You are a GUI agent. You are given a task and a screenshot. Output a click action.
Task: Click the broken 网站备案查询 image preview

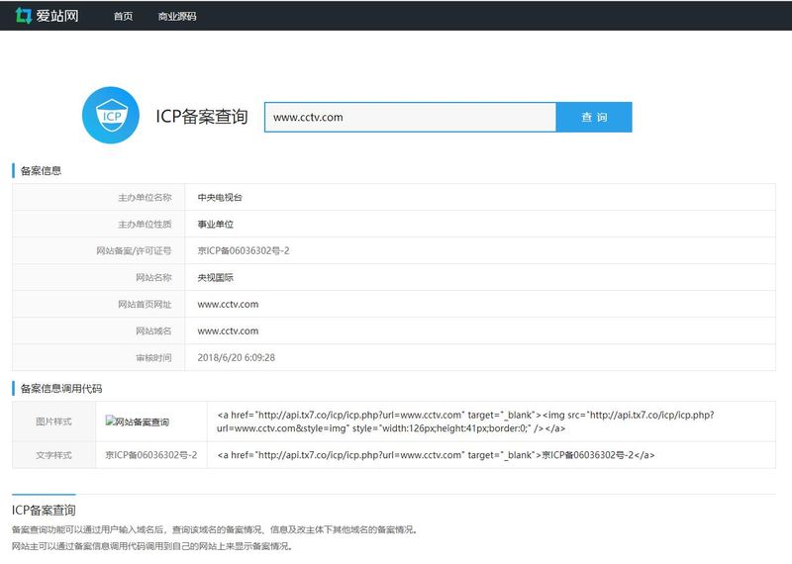pyautogui.click(x=138, y=422)
